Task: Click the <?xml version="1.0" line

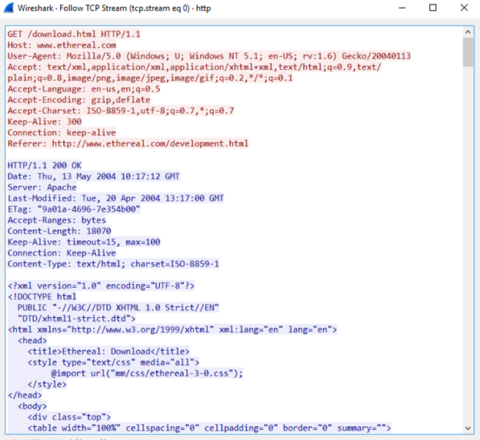Action: click(x=101, y=285)
